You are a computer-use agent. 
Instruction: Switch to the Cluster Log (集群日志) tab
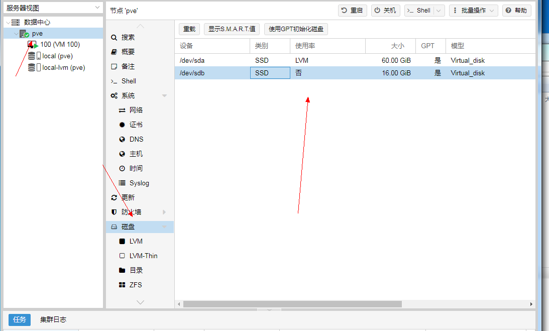click(x=53, y=320)
